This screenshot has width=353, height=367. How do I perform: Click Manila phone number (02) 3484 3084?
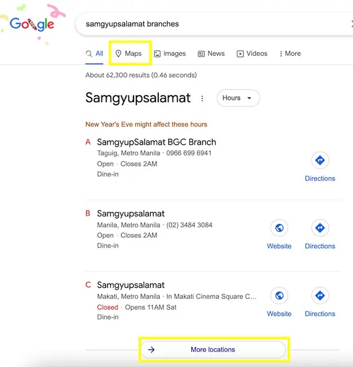tap(189, 225)
